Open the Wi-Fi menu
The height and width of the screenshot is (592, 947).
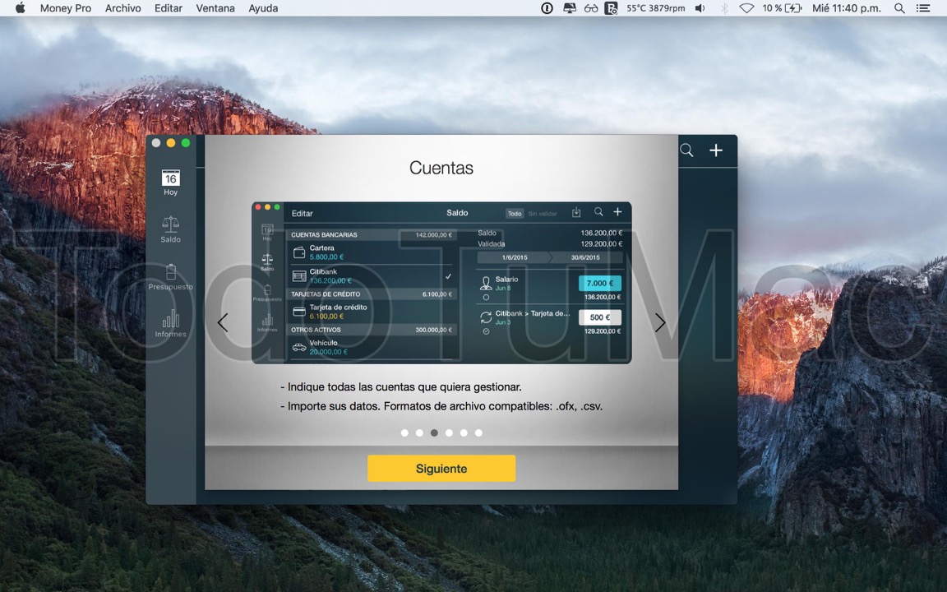tap(746, 8)
